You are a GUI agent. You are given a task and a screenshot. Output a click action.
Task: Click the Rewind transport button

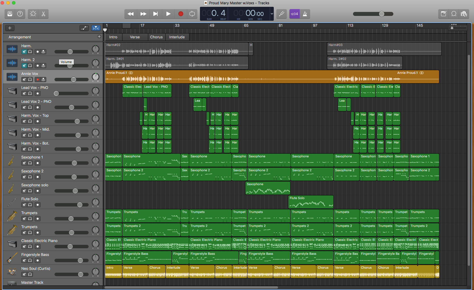131,14
